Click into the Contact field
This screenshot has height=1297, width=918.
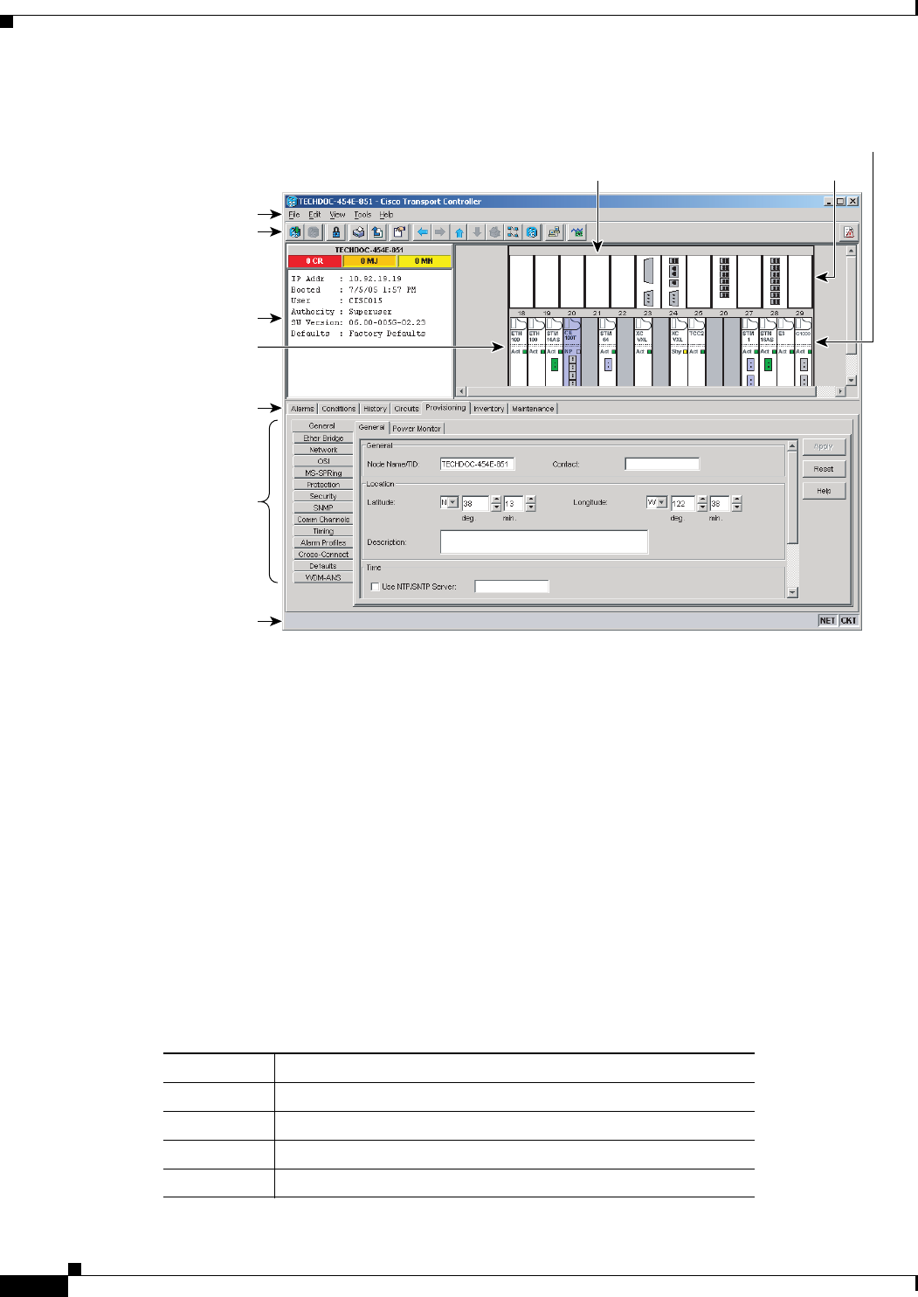(x=662, y=465)
